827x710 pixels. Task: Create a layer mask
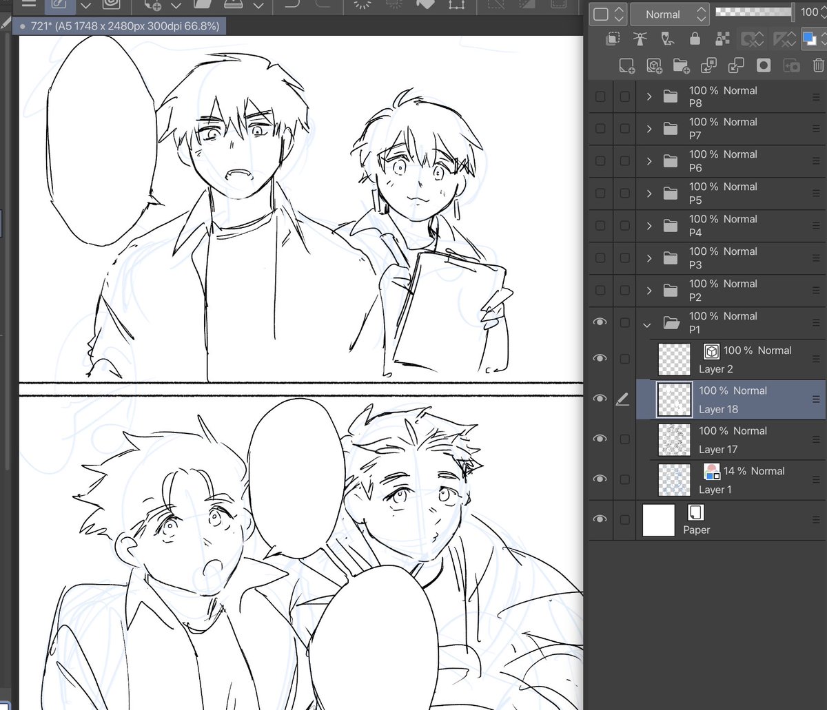(764, 66)
